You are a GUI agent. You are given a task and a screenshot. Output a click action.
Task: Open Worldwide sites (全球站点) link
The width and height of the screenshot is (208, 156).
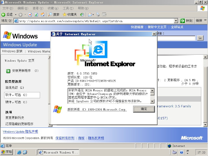coord(177,27)
